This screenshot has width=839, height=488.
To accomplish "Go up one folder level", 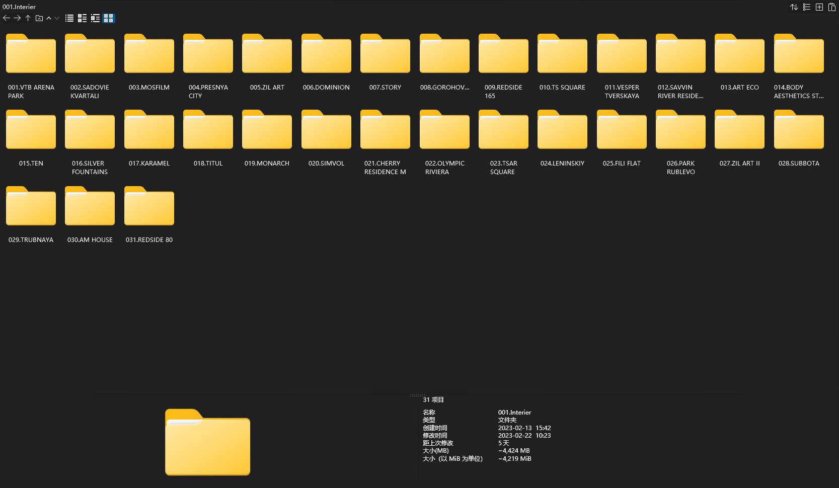I will (28, 18).
